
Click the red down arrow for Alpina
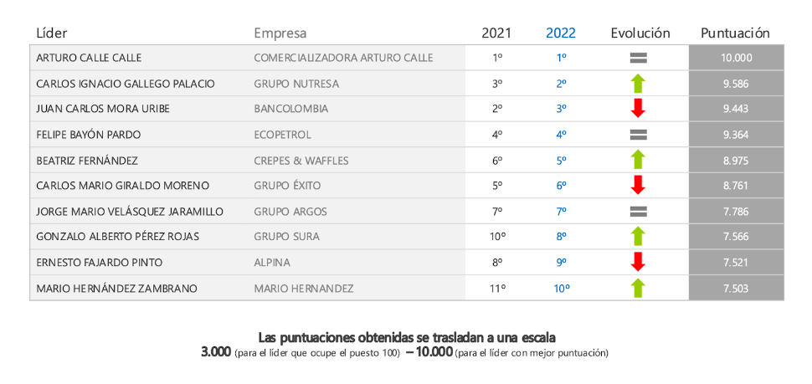639,262
